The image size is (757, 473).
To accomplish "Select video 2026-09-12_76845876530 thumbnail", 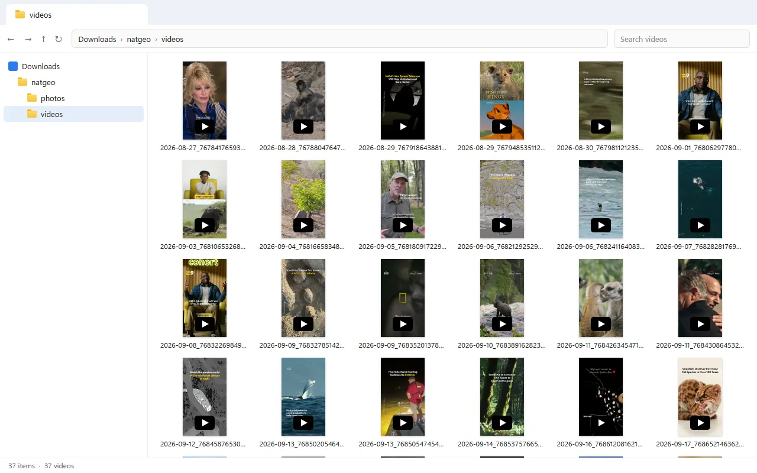I will coord(205,397).
